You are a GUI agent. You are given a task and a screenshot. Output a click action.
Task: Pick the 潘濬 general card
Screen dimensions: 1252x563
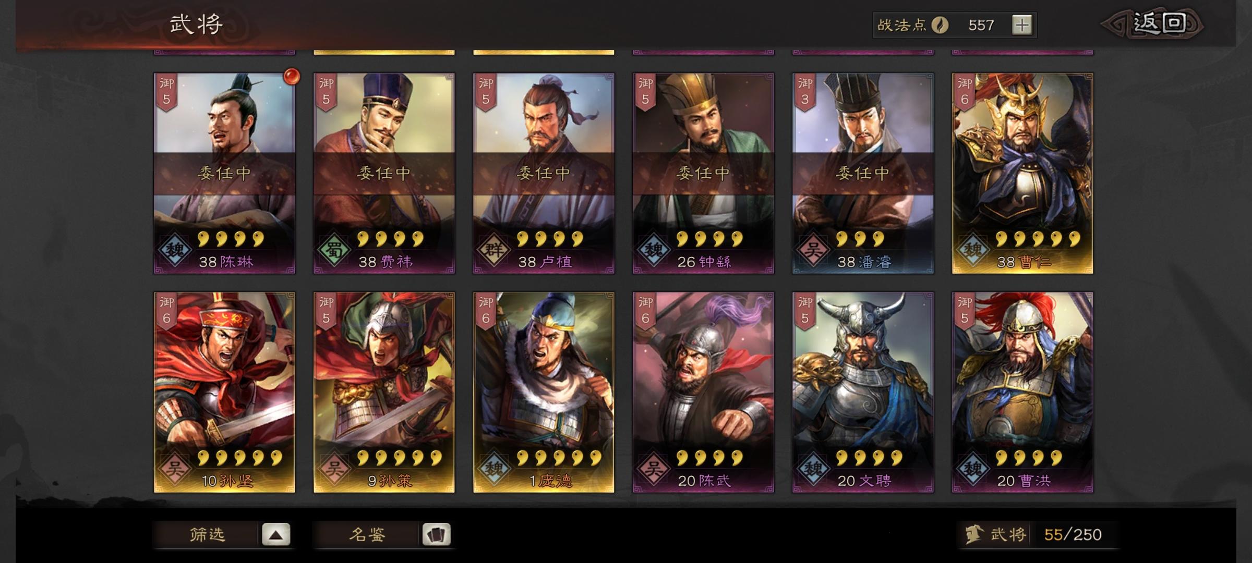tap(863, 174)
